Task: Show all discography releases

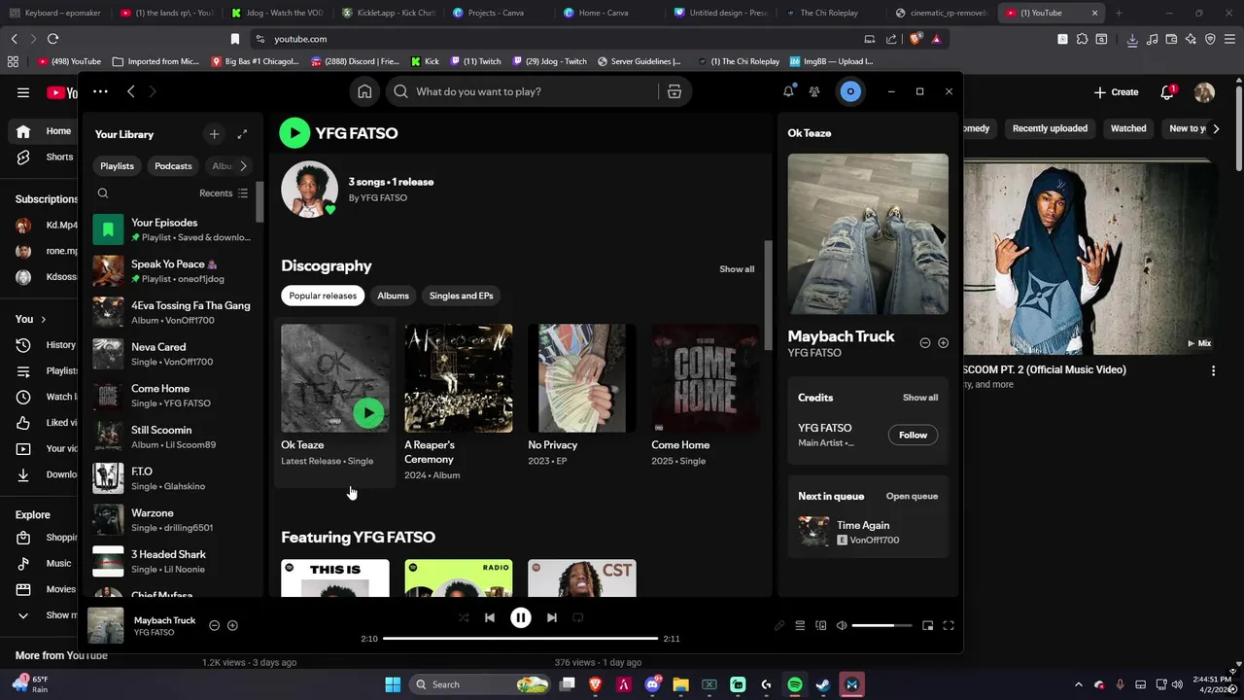Action: point(737,269)
